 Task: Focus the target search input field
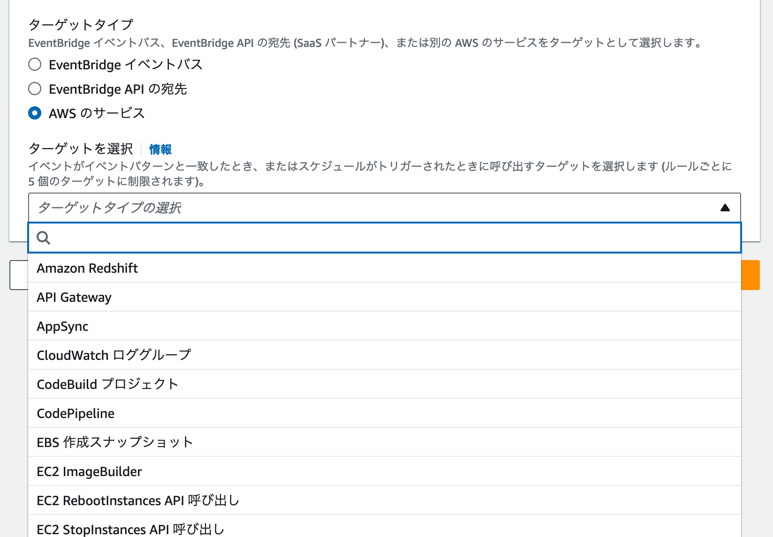(385, 238)
